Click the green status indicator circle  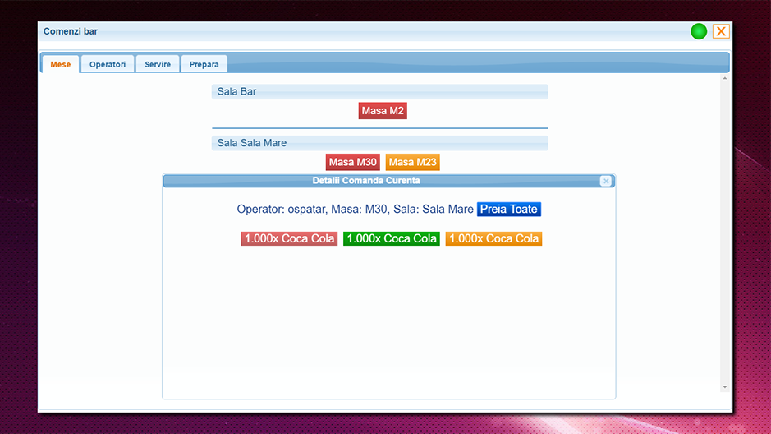tap(698, 31)
